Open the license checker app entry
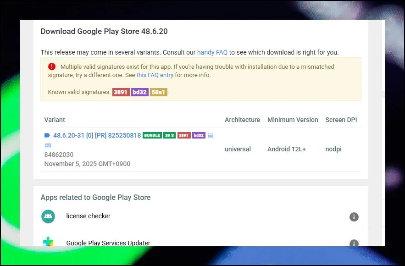This screenshot has height=266, width=405. (x=89, y=216)
